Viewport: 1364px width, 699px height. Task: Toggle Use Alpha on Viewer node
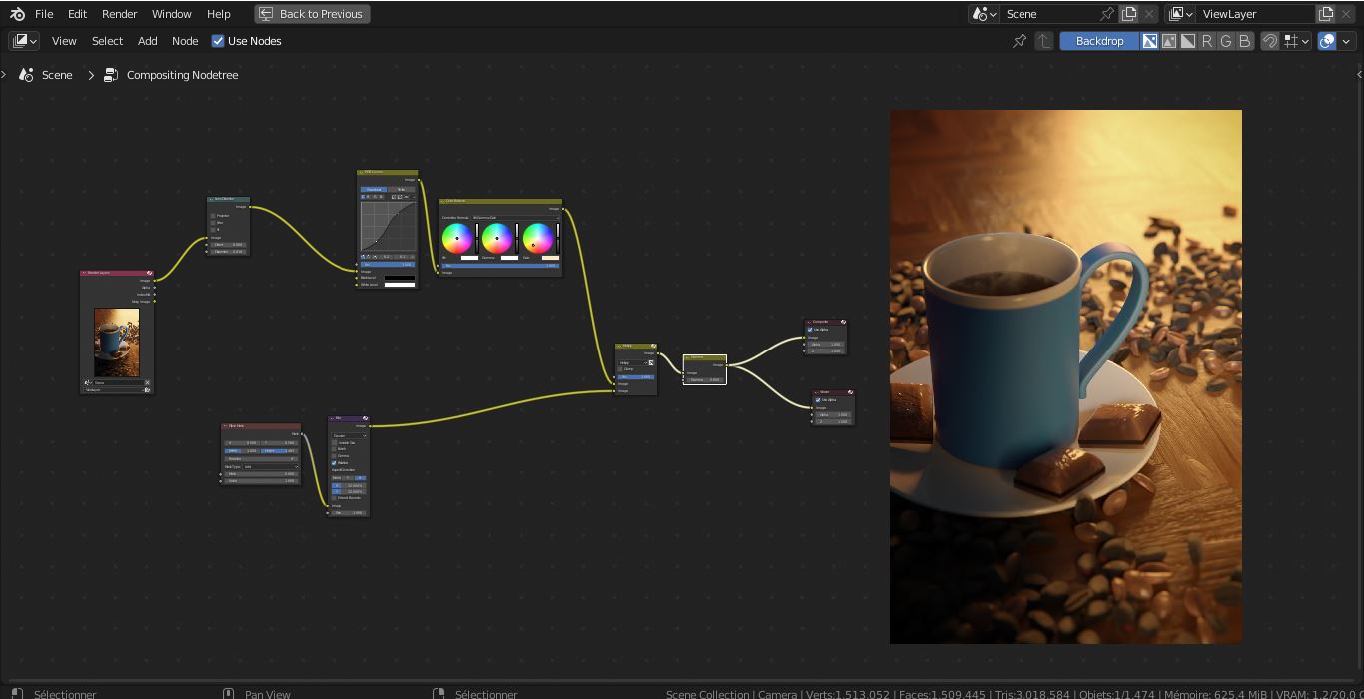pyautogui.click(x=818, y=400)
